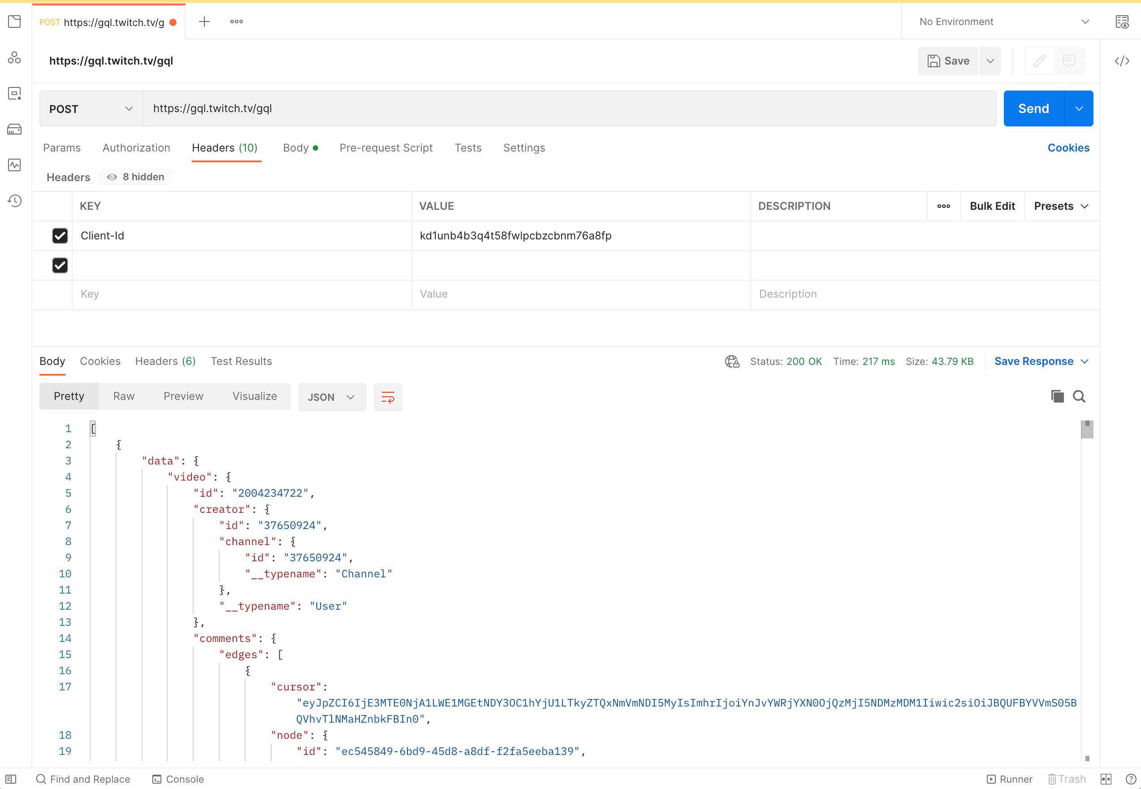Open Find and Replace
Image resolution: width=1141 pixels, height=789 pixels.
click(x=83, y=779)
